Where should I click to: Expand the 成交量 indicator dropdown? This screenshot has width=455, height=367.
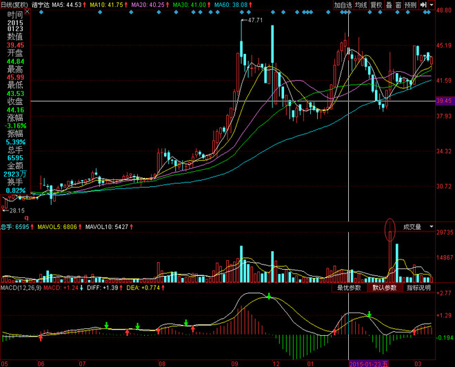point(432,227)
